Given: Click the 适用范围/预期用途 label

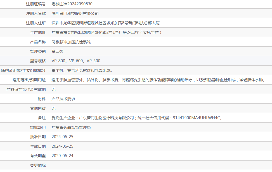Looking at the screenshot, I should click(x=29, y=80).
